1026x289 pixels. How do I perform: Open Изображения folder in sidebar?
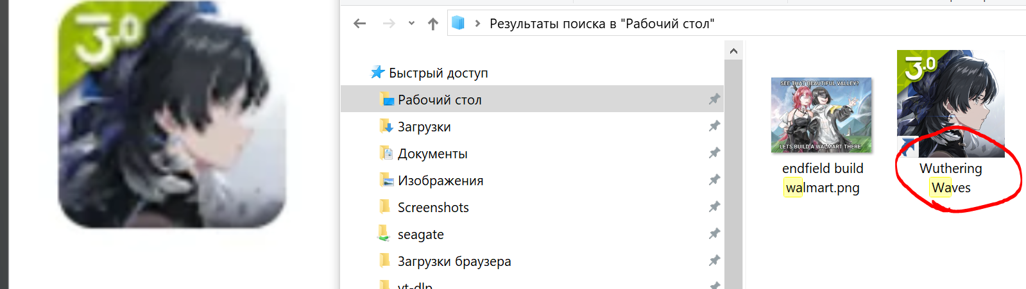440,181
